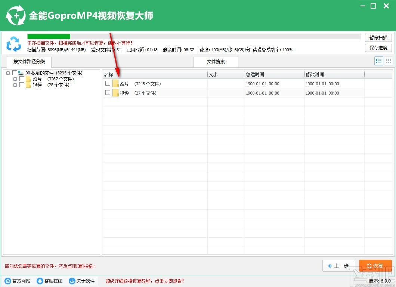
Task: Select the 视频 (28 个文件) tree item
Action: pos(51,85)
